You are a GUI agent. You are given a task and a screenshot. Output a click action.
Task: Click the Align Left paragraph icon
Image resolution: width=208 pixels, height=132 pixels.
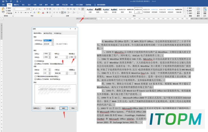click(54, 13)
